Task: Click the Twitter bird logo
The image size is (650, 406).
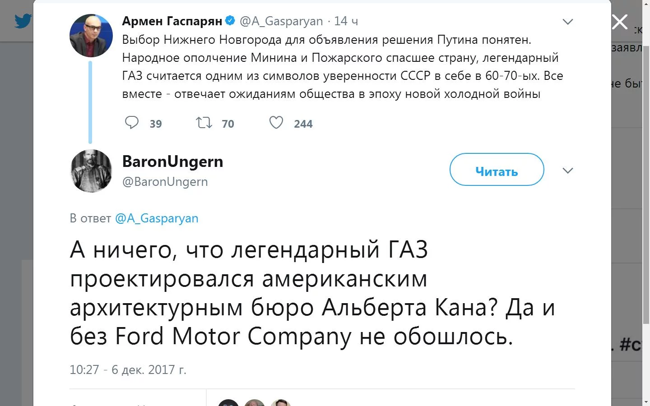Action: 23,21
